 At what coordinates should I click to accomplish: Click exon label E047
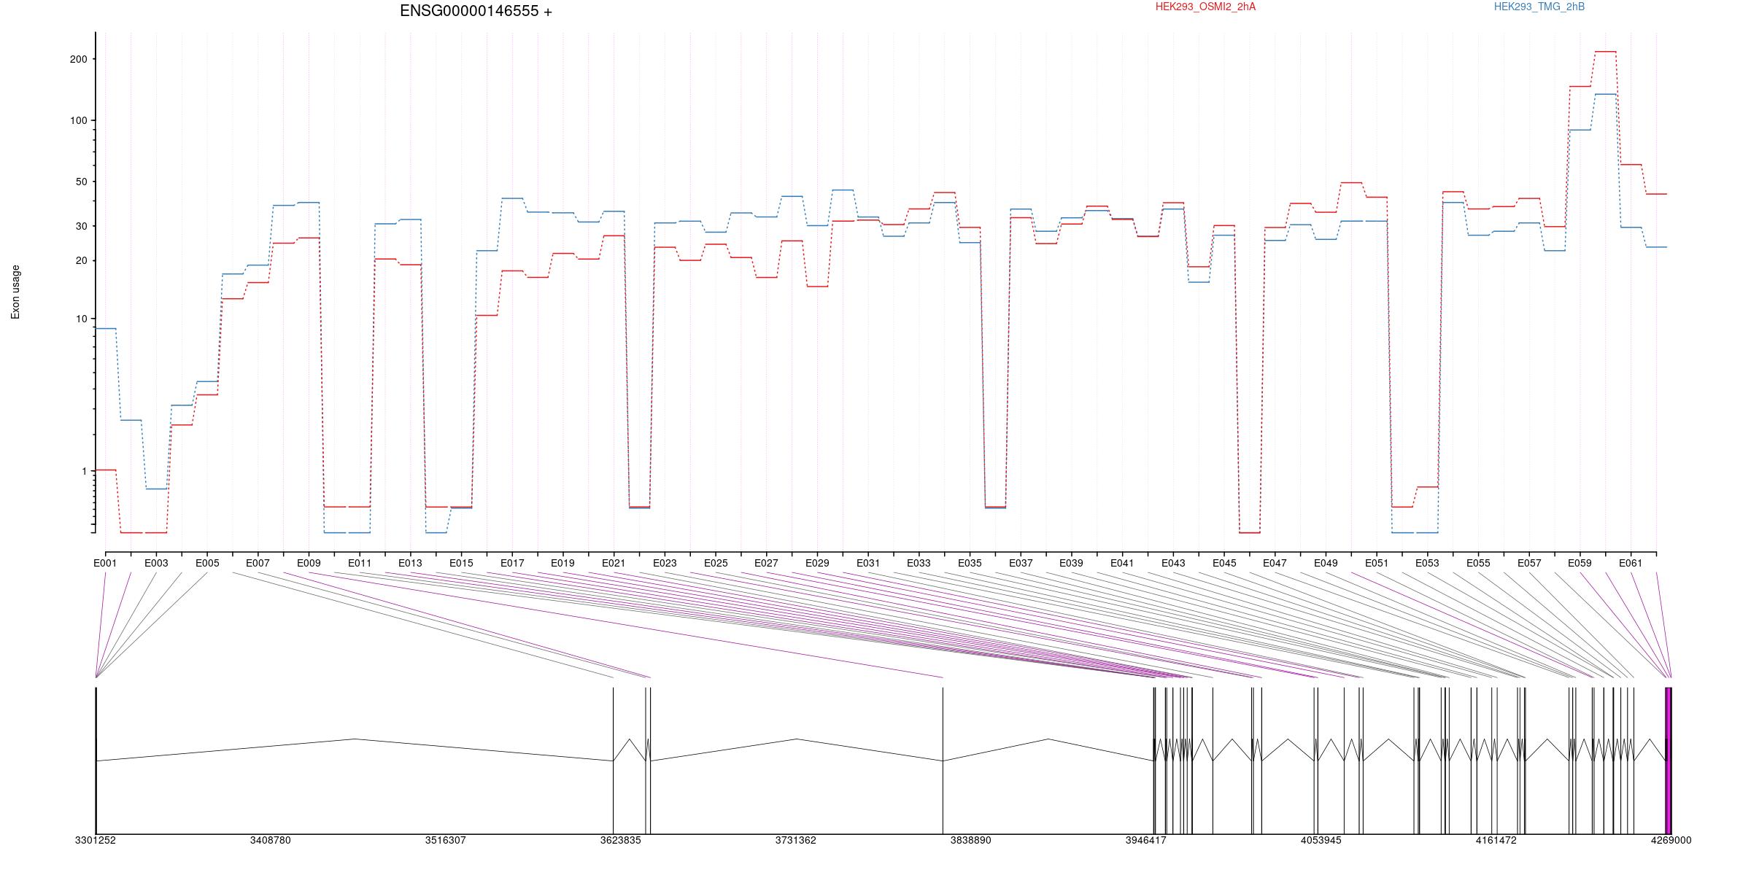pos(1275,563)
